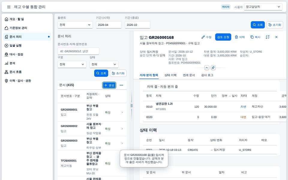Open row GR26000003 chevron arrow
Image resolution: width=288 pixels, height=180 pixels.
122,143
